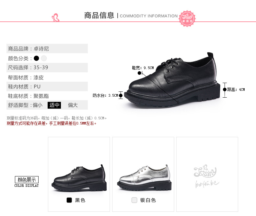
Task: Click the pink Josiny brand badge logo
Action: [187, 18]
